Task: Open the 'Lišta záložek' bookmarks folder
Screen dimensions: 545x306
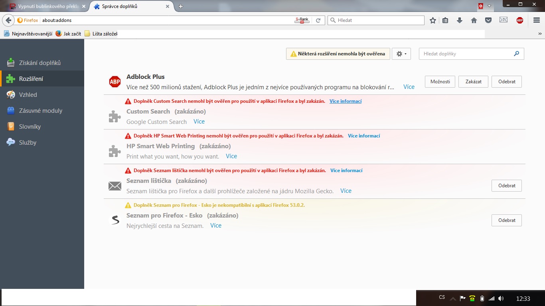Action: pos(101,34)
